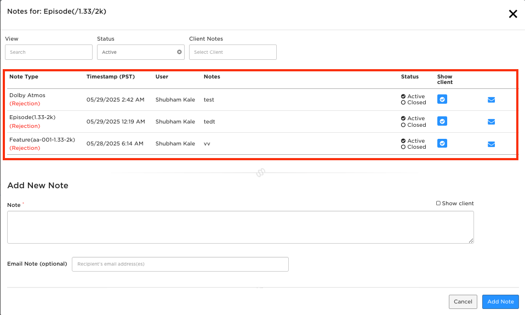Click the Timestamp (PST) column header

pyautogui.click(x=111, y=76)
